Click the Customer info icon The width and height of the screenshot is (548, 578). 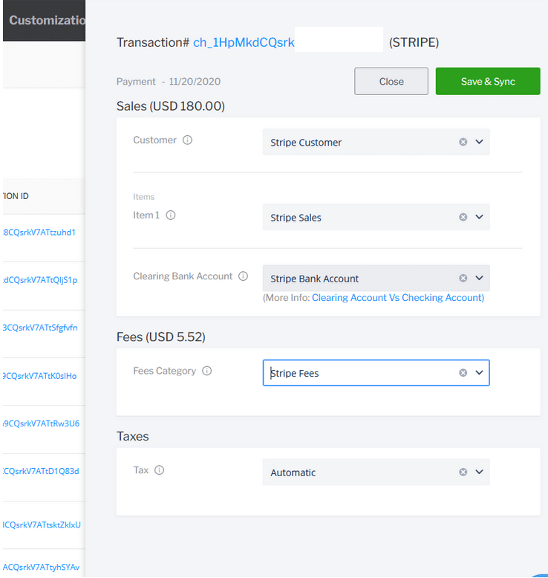pyautogui.click(x=187, y=140)
